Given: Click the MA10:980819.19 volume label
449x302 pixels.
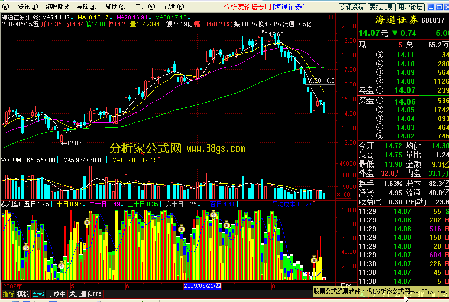Looking at the screenshot, I should (135, 160).
